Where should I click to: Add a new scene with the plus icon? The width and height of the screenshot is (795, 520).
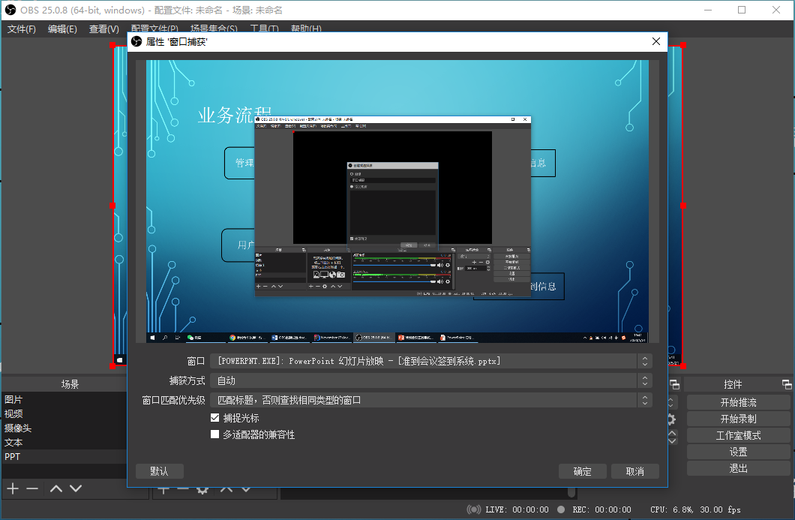(x=13, y=488)
